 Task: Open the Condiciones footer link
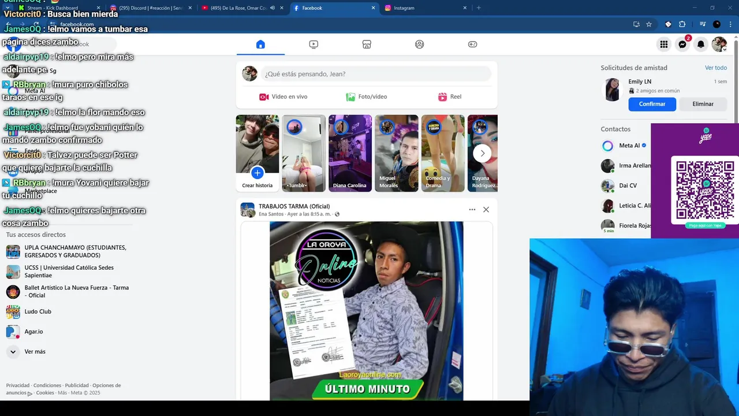tap(47, 385)
